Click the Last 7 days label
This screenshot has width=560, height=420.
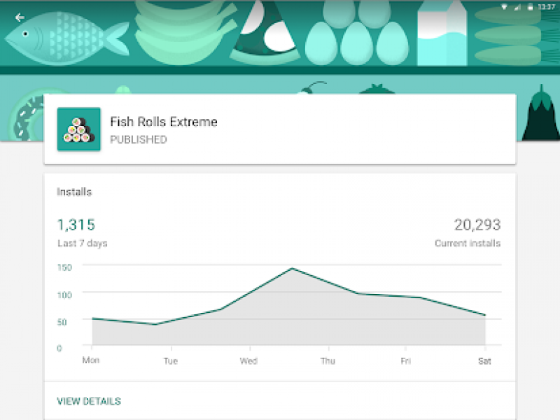(82, 243)
